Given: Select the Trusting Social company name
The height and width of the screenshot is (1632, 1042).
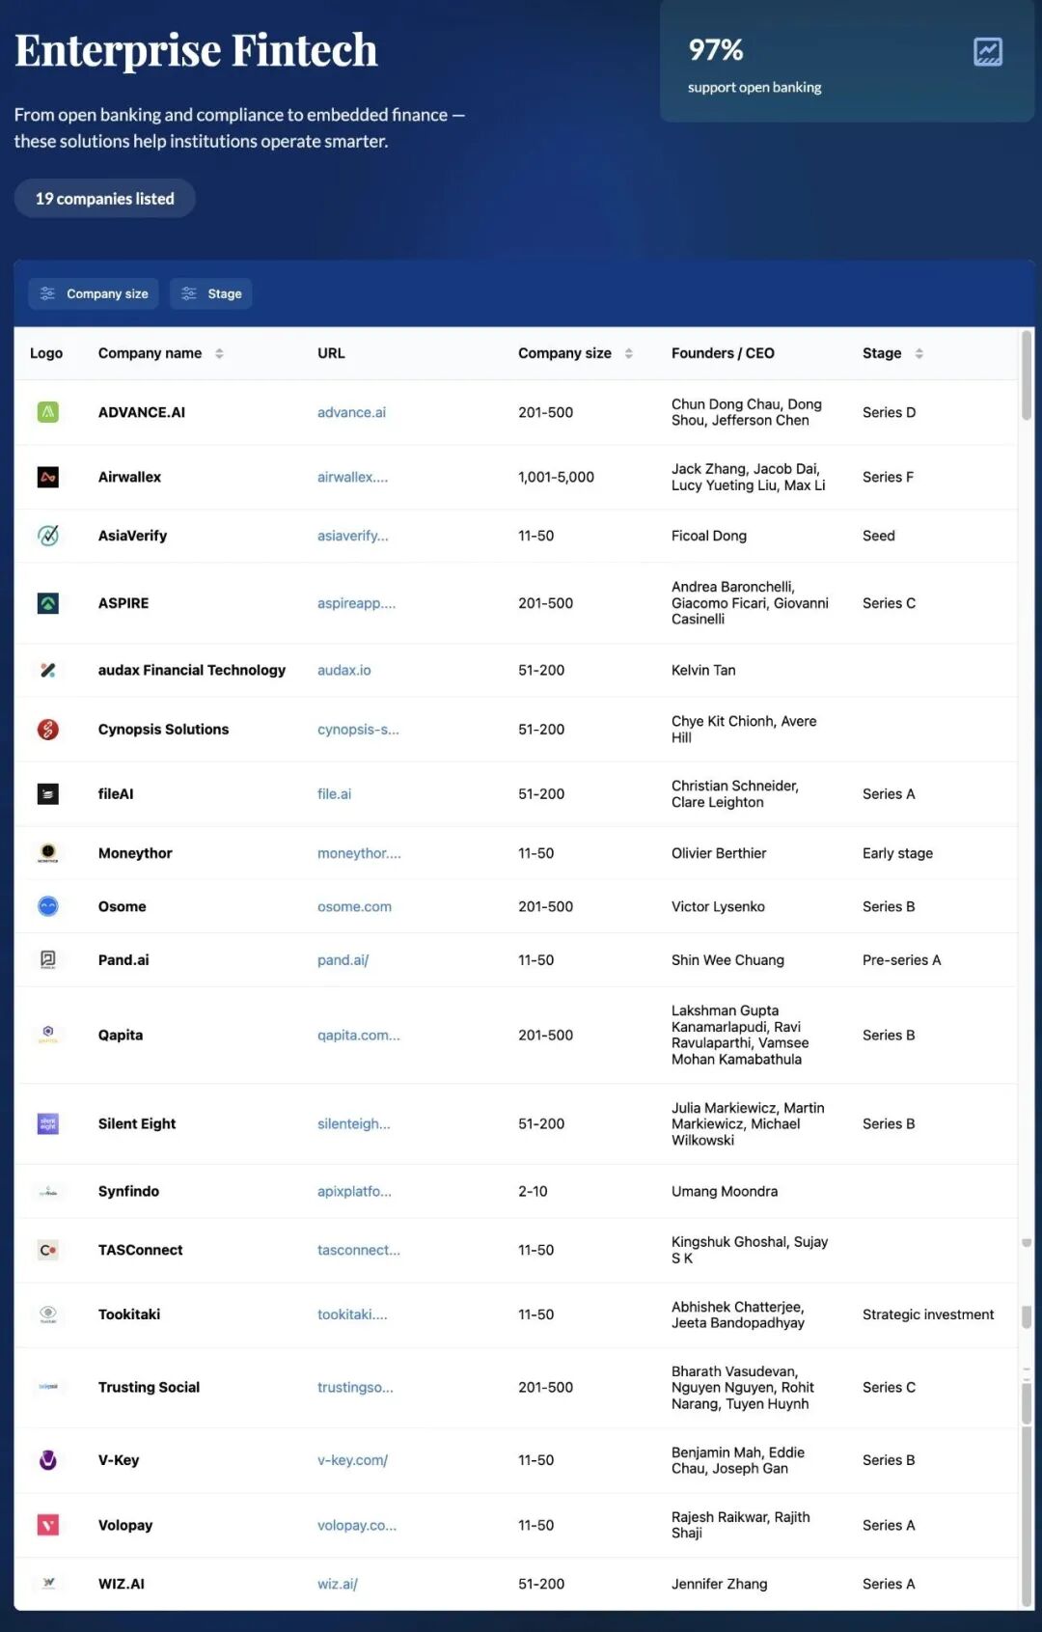Looking at the screenshot, I should [x=149, y=1387].
